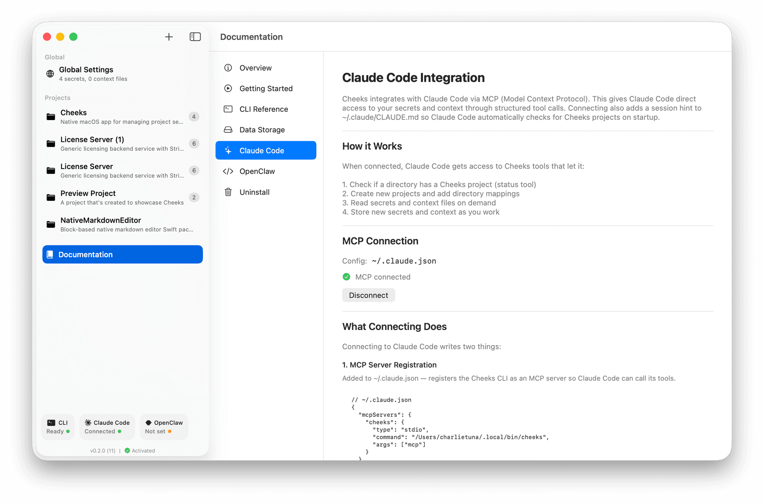764x503 pixels.
Task: Click the add new project plus button
Action: (169, 37)
